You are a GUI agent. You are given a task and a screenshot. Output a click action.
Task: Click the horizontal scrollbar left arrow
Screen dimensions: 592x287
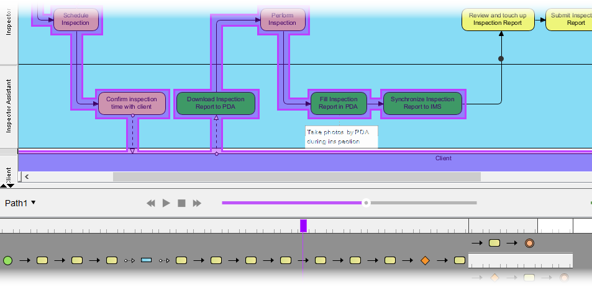27,177
